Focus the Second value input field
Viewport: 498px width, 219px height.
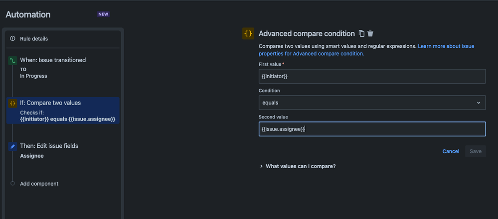pos(371,129)
